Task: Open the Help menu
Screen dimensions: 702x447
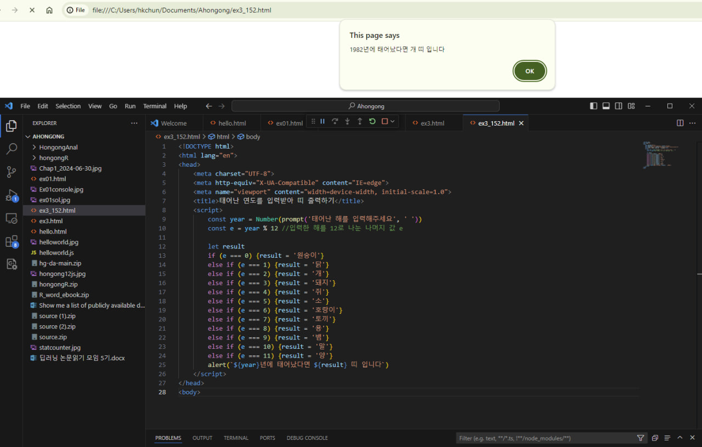Action: (x=180, y=106)
